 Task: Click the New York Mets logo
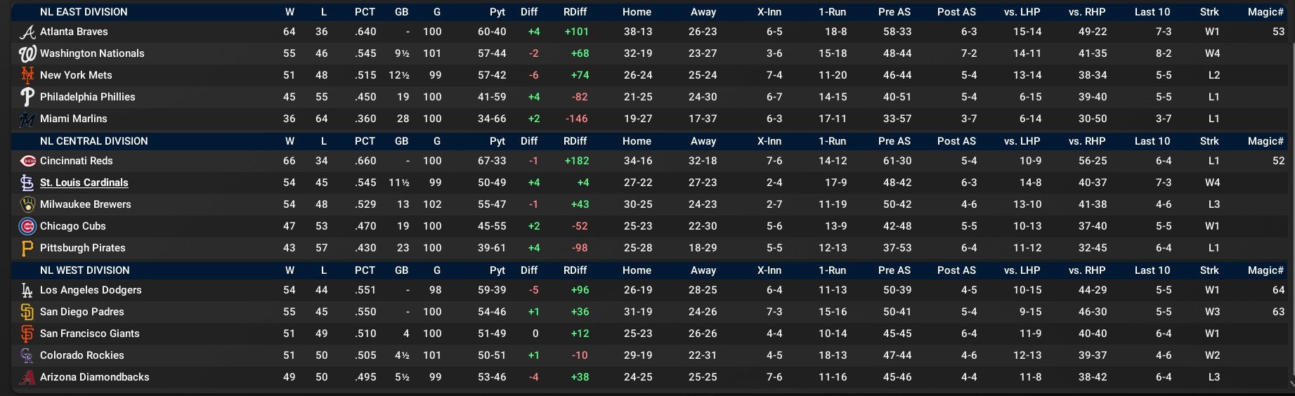point(27,75)
